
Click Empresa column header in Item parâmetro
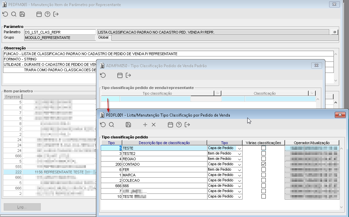coord(13,97)
